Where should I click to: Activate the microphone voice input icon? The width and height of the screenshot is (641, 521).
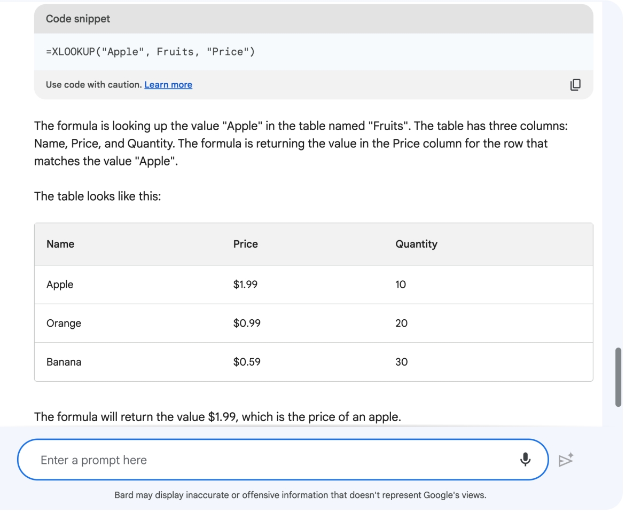point(525,459)
